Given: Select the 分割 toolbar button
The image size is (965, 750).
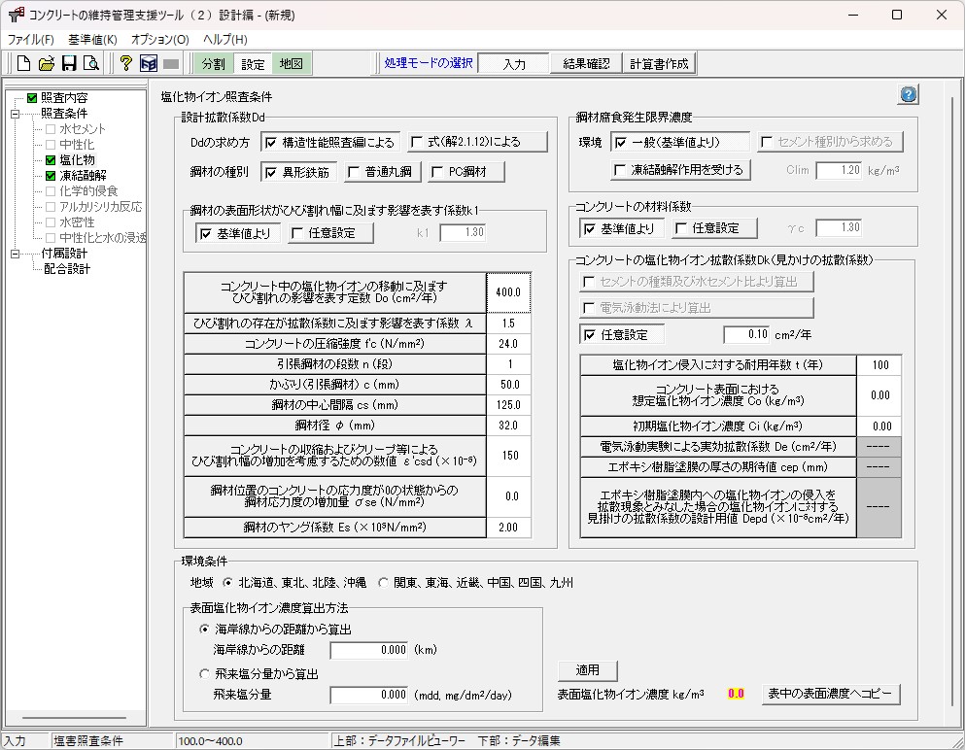Looking at the screenshot, I should pyautogui.click(x=213, y=63).
